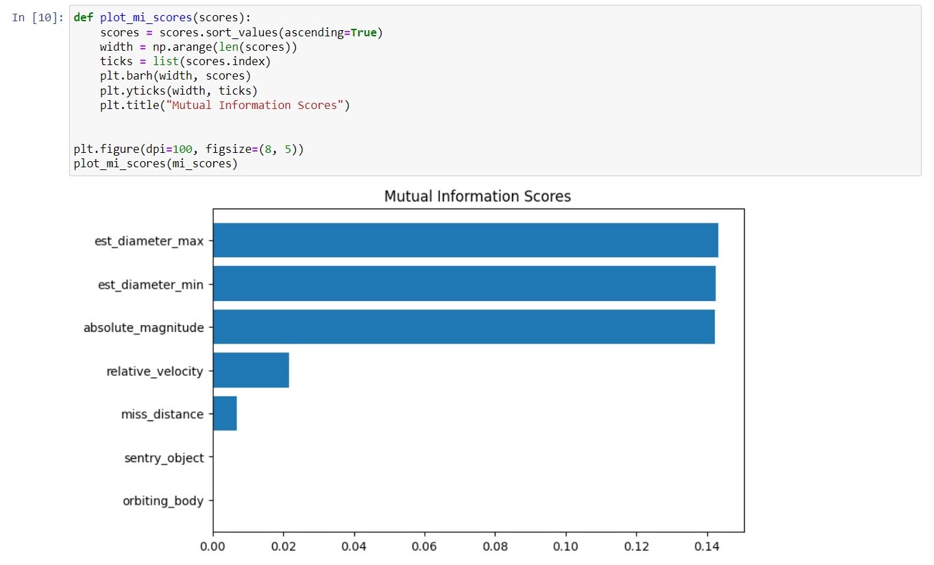Image resolution: width=934 pixels, height=565 pixels.
Task: Click the chart title 'Mutual Information Scores'
Action: (478, 196)
